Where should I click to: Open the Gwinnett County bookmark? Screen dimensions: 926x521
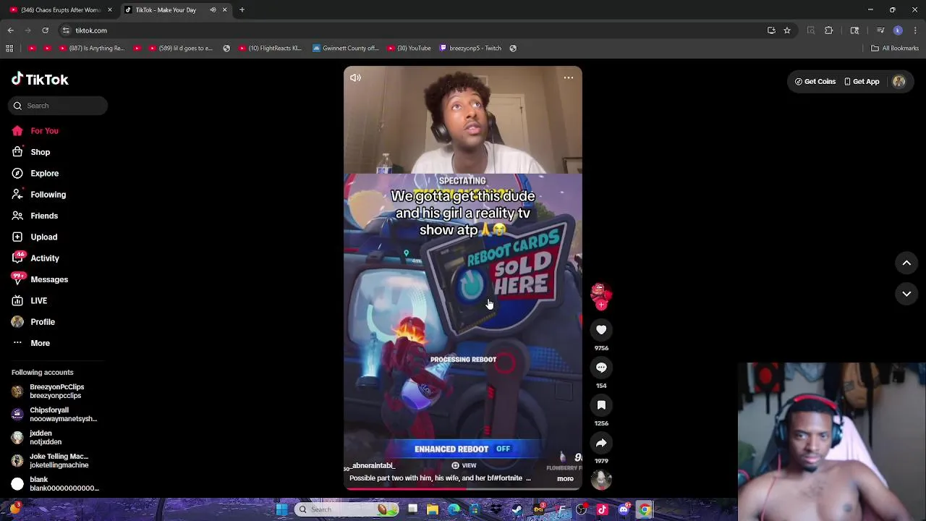tap(346, 48)
